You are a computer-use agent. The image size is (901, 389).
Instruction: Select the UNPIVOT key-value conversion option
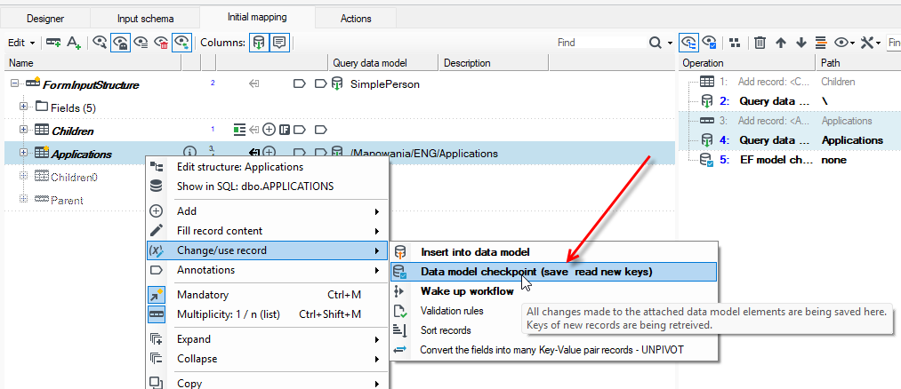coord(553,349)
